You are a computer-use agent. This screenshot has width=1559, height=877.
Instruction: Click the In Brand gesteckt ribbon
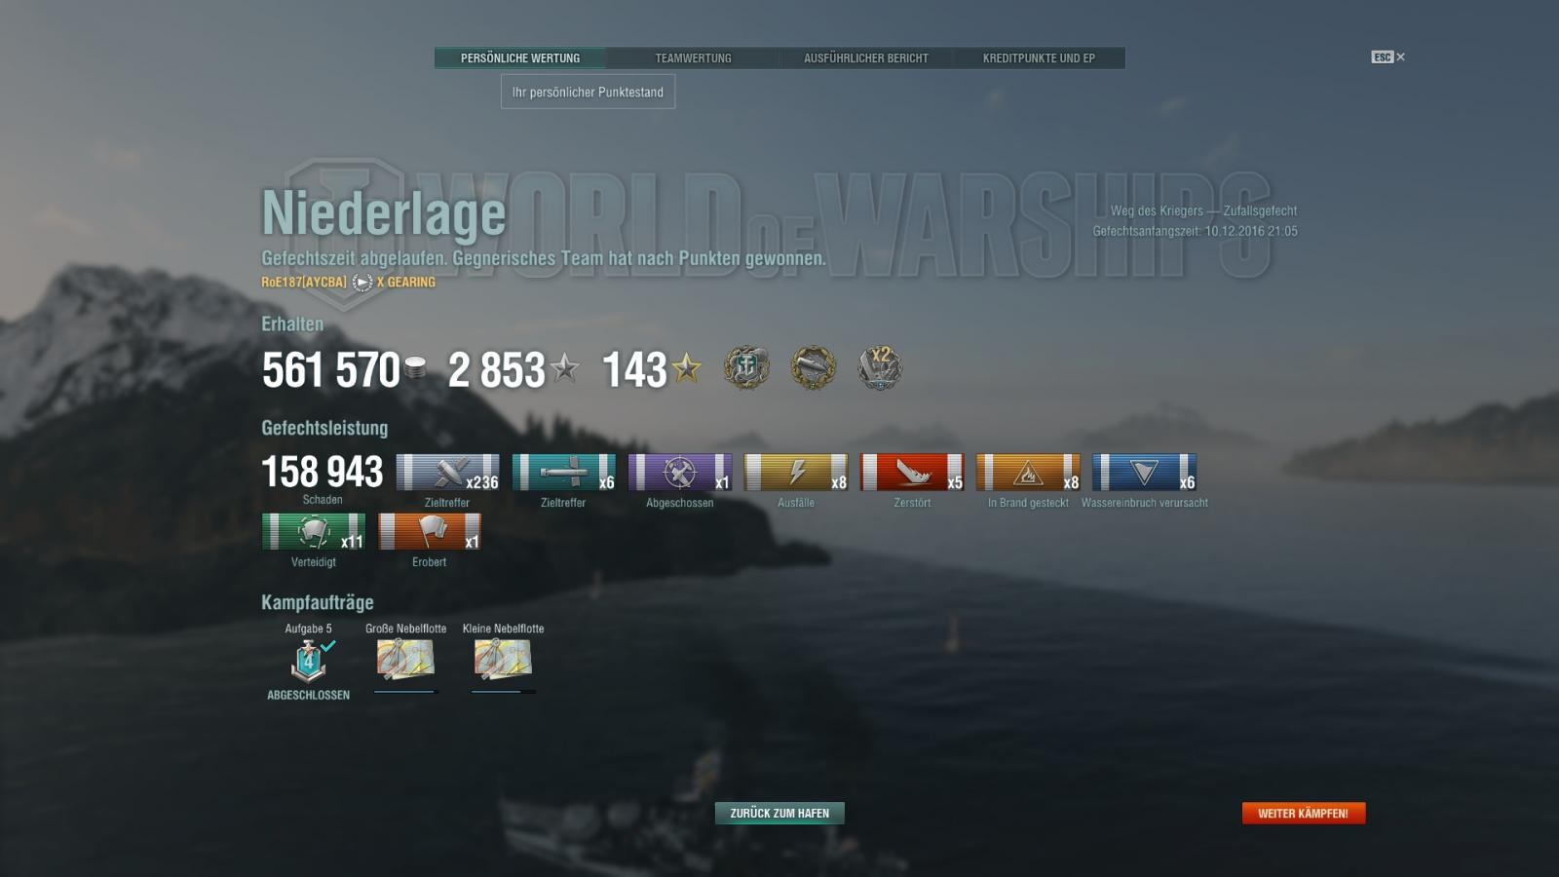tap(1028, 473)
